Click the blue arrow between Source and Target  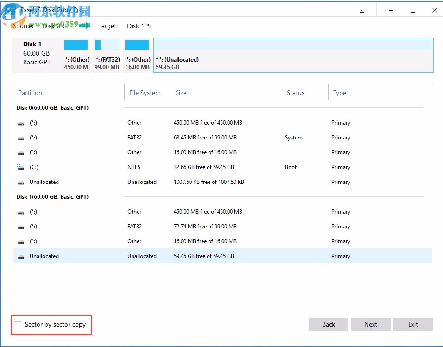[x=84, y=26]
